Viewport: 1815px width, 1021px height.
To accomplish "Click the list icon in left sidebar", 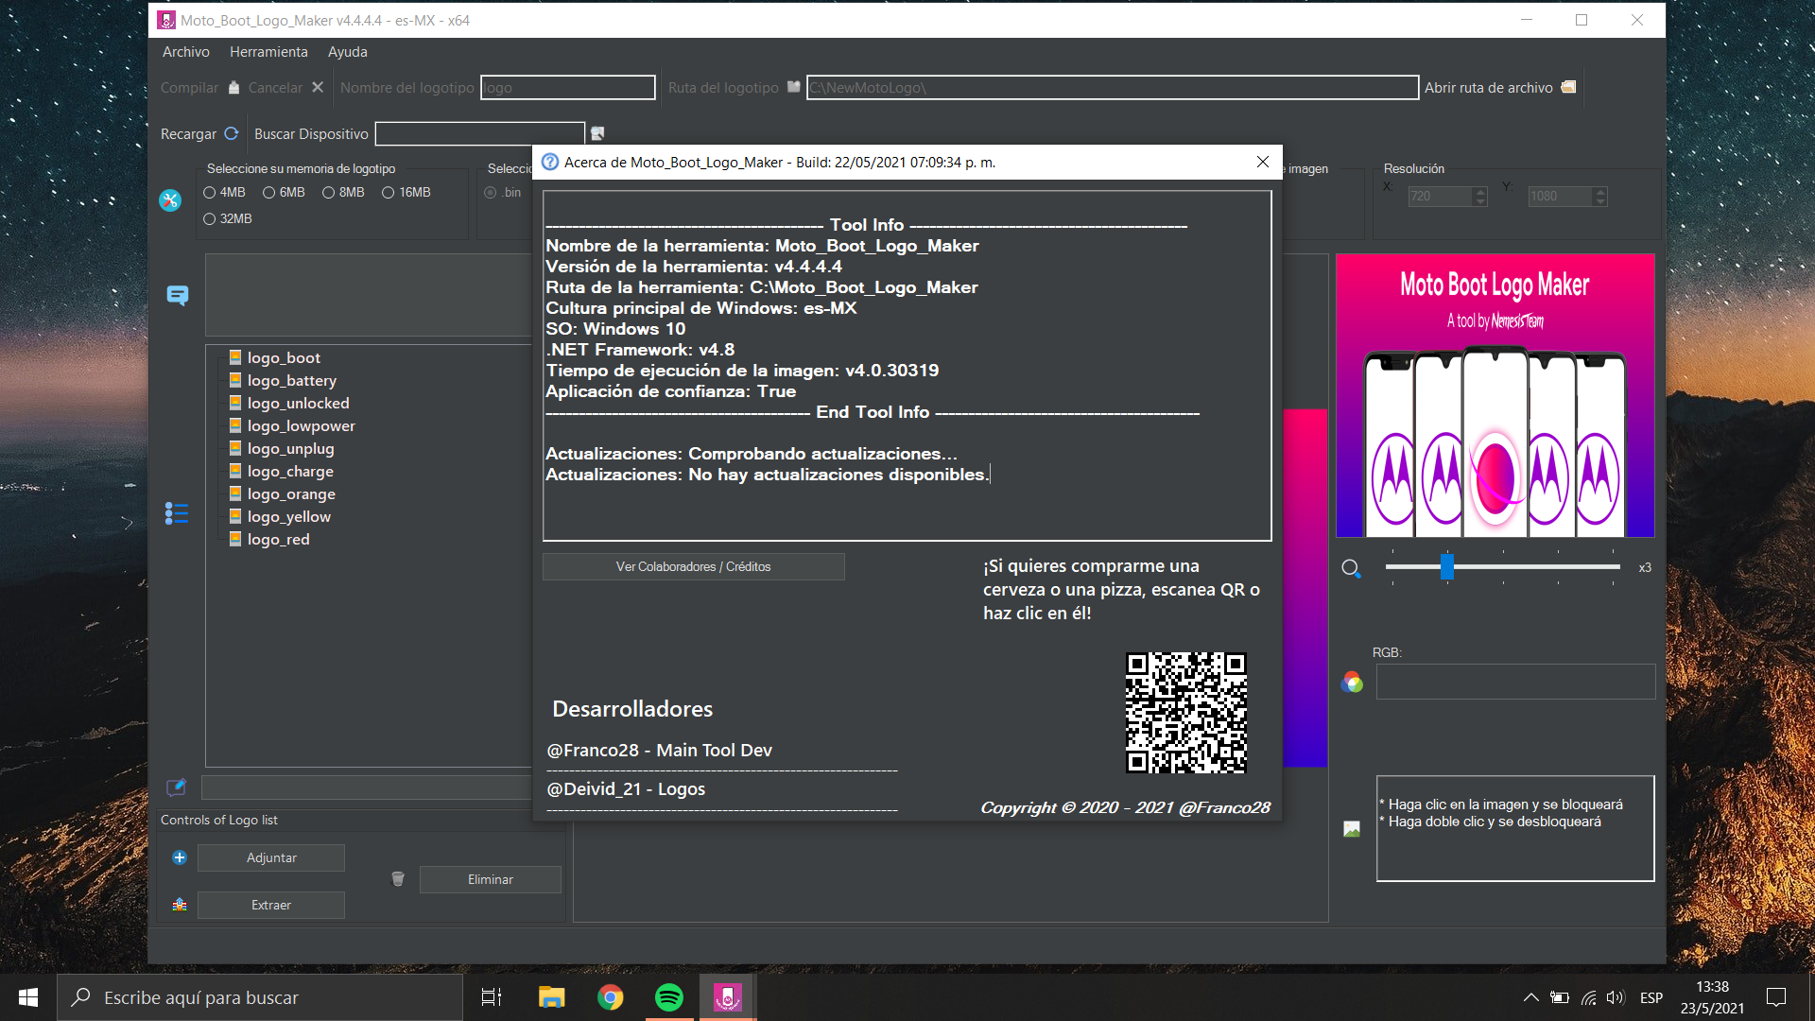I will [177, 513].
